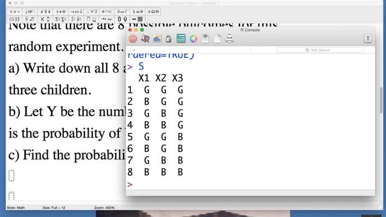The height and width of the screenshot is (217, 386).
Task: Click row number 1 in R output (G G G)
Action: click(130, 90)
